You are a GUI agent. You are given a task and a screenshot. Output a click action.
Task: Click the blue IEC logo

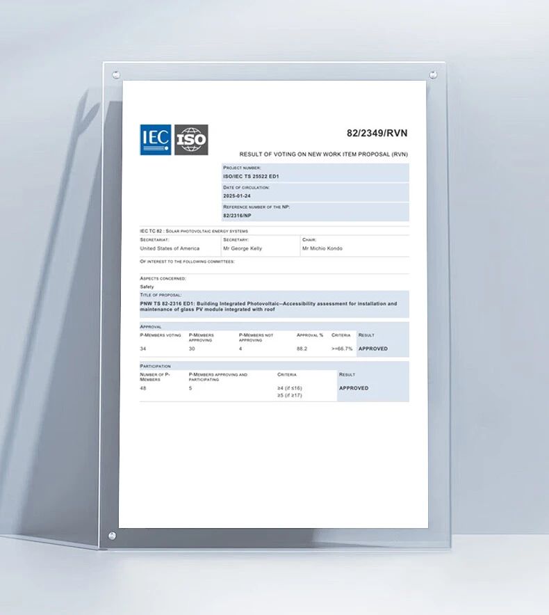(x=156, y=140)
